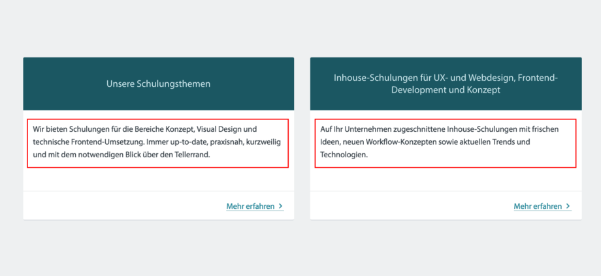This screenshot has height=276, width=601.
Task: Click the chevron icon in Unsere Schulungsthemen card
Action: [x=281, y=206]
